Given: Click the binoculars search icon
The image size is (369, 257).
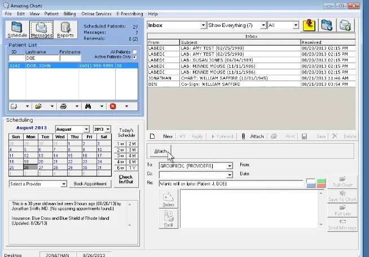Looking at the screenshot, I should (88, 107).
